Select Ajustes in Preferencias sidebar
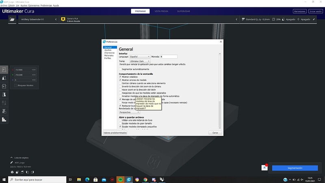 click(108, 50)
